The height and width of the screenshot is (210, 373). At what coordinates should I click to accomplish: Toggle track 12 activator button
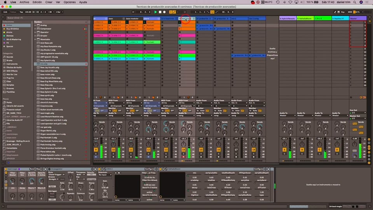click(x=148, y=150)
